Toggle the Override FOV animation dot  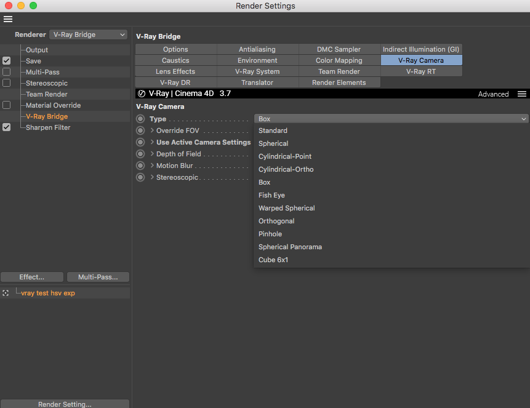point(140,130)
